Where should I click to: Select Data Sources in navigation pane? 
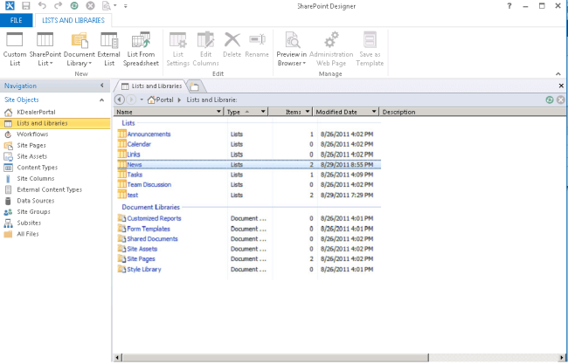[34, 200]
